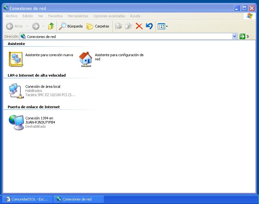The image size is (259, 204).
Task: Click the Windows flag logo icon
Action: tap(250, 16)
